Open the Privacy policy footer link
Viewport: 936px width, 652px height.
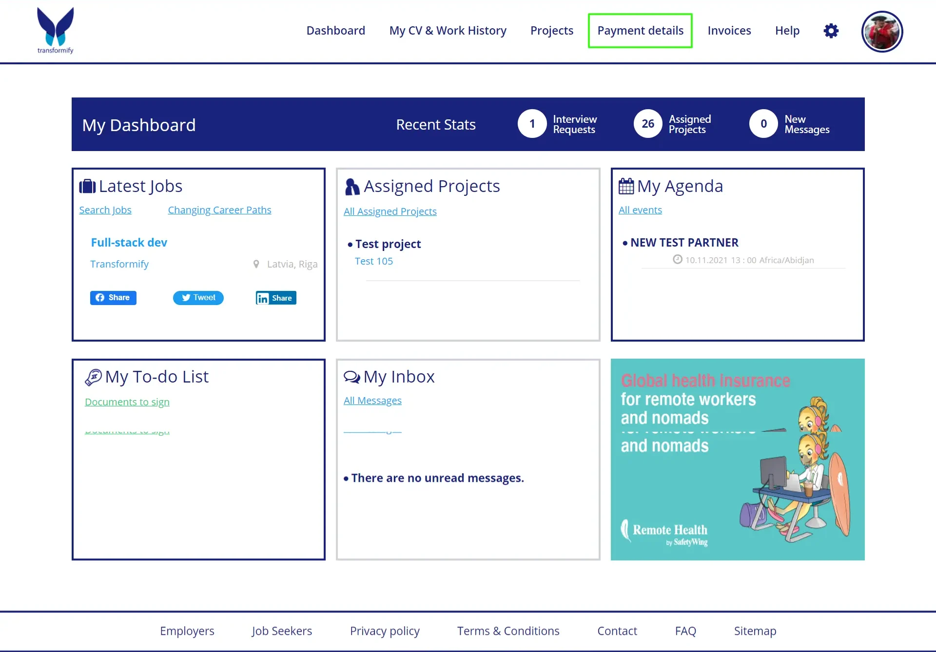coord(385,631)
